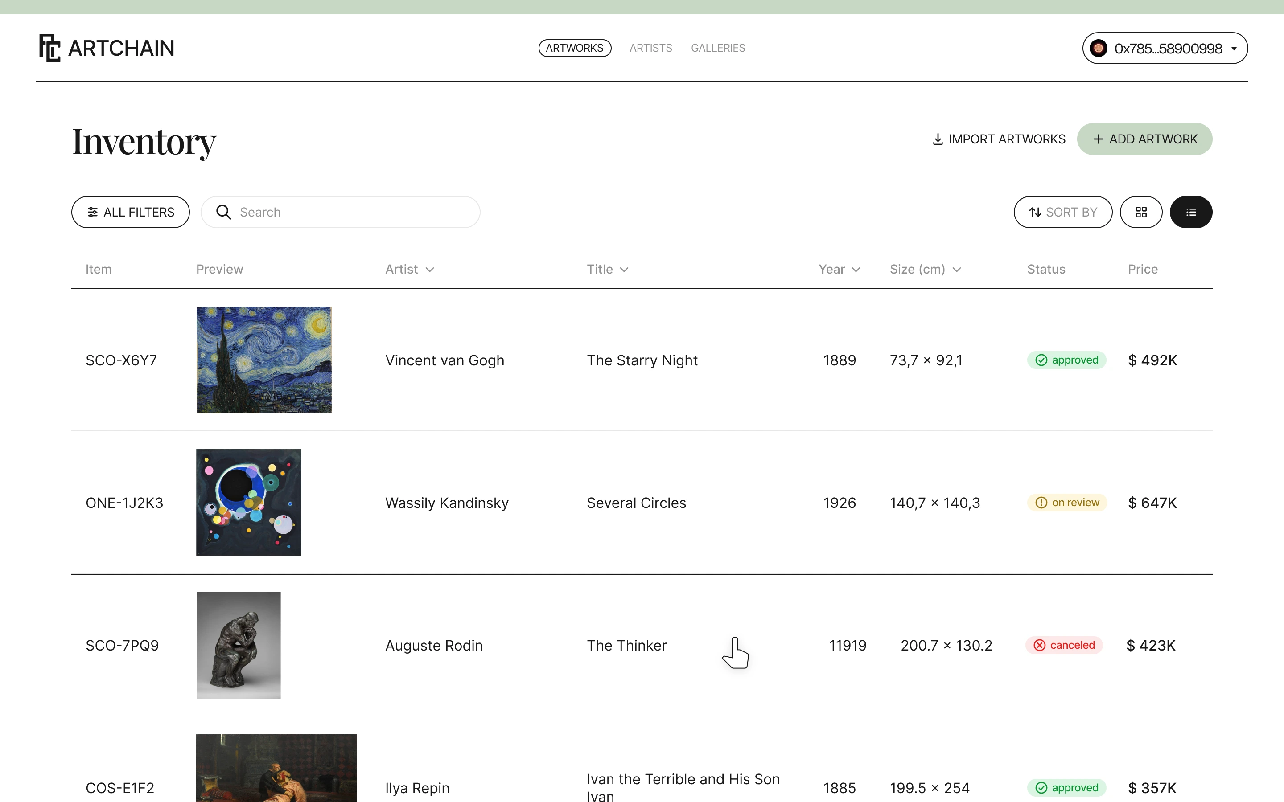Click the ARTCHAIN logo icon
The height and width of the screenshot is (802, 1284).
click(x=50, y=48)
